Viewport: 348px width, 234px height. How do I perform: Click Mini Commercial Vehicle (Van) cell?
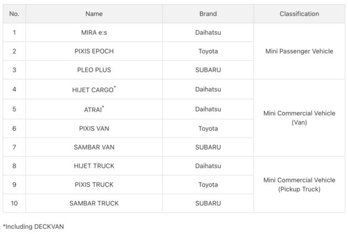pos(299,118)
